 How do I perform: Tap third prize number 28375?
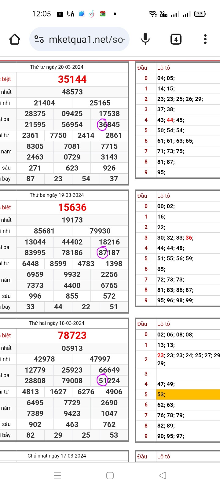[35, 114]
